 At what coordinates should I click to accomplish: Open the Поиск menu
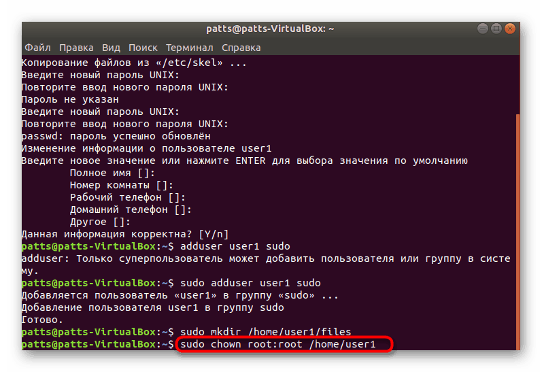pos(143,48)
